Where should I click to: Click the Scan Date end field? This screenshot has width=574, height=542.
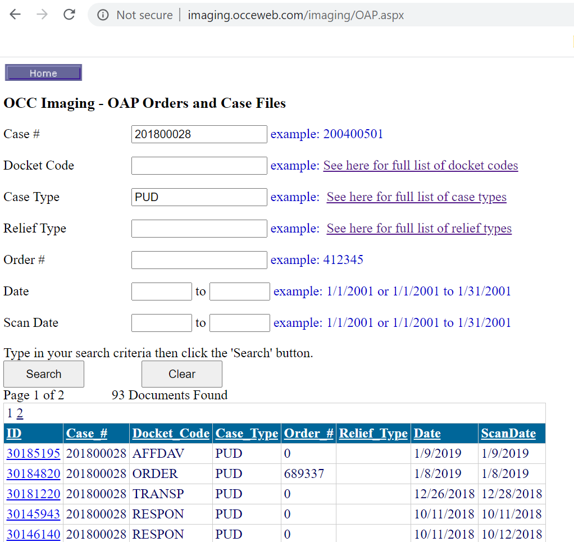tap(239, 323)
